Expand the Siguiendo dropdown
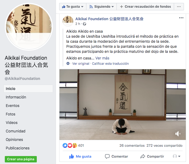 coord(102,7)
